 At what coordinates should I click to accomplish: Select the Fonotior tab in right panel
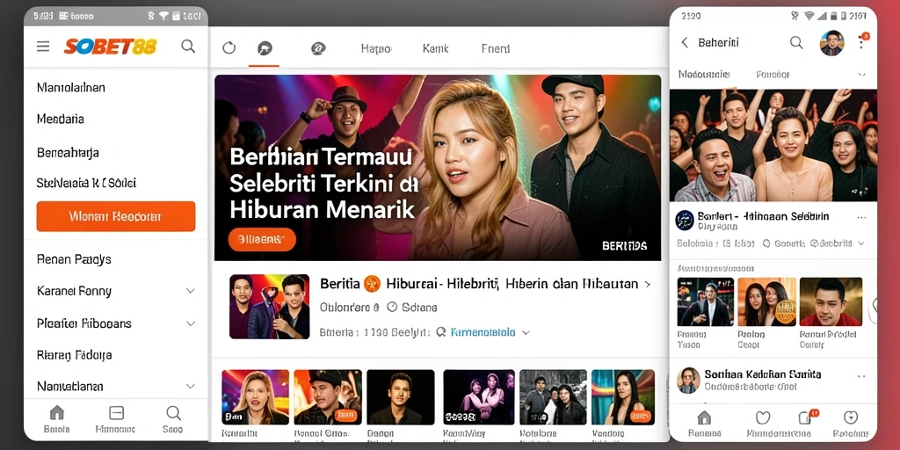[773, 74]
